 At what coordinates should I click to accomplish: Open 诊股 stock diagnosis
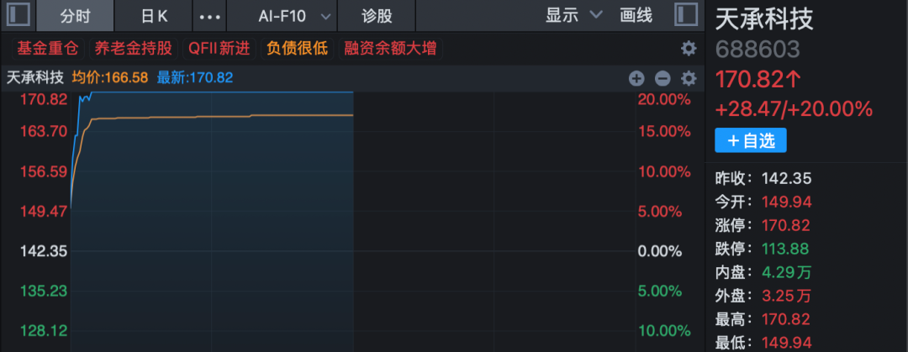377,16
